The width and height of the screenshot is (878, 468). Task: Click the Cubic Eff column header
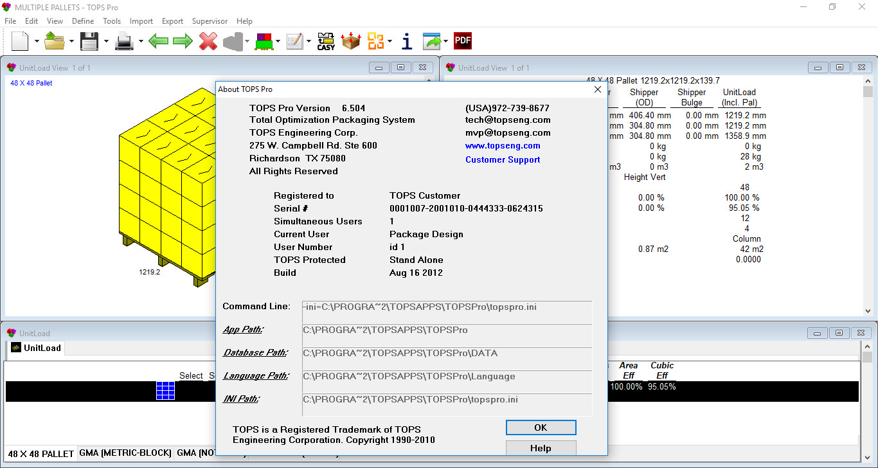[662, 370]
